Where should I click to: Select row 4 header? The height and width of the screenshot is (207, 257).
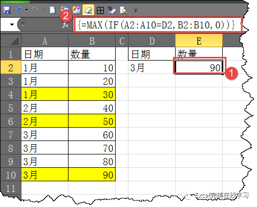pyautogui.click(x=11, y=94)
